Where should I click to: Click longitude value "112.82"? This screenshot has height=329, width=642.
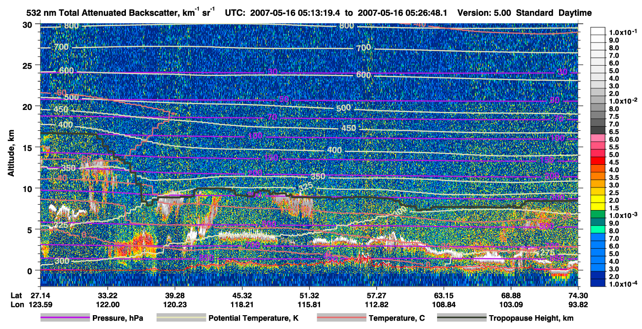pyautogui.click(x=376, y=304)
